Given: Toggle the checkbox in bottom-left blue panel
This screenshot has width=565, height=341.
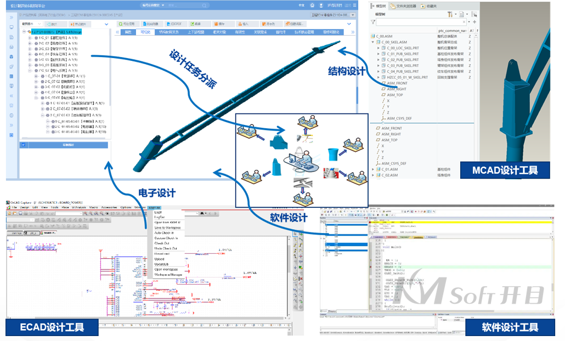Looking at the screenshot, I should click(x=23, y=145).
